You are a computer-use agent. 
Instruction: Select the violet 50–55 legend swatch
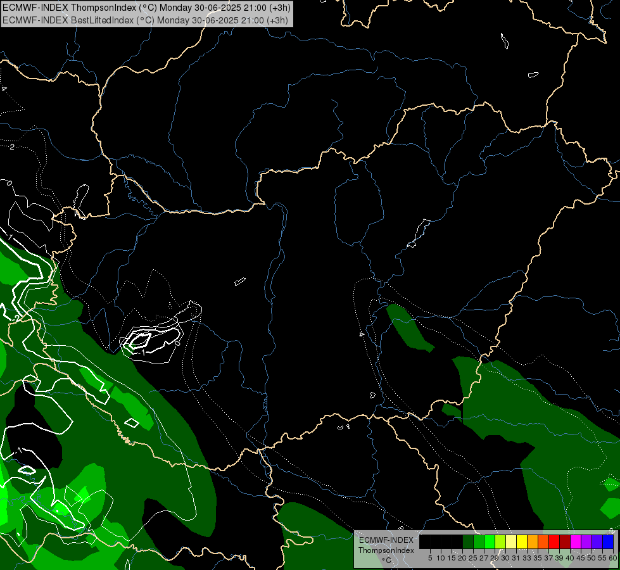click(x=597, y=541)
